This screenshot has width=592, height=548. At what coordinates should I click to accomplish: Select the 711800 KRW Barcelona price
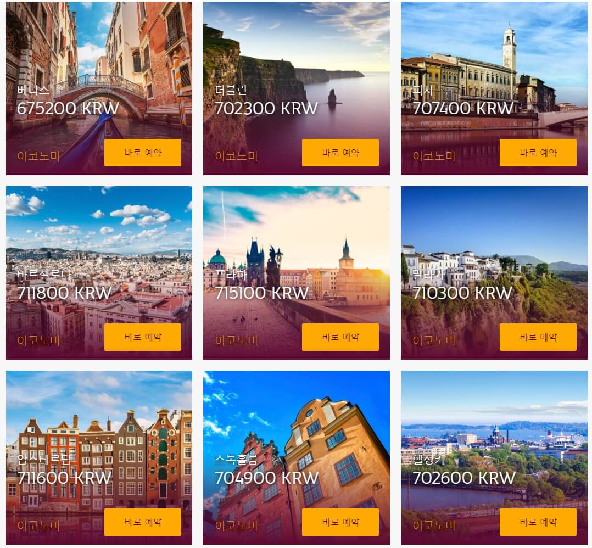click(64, 293)
